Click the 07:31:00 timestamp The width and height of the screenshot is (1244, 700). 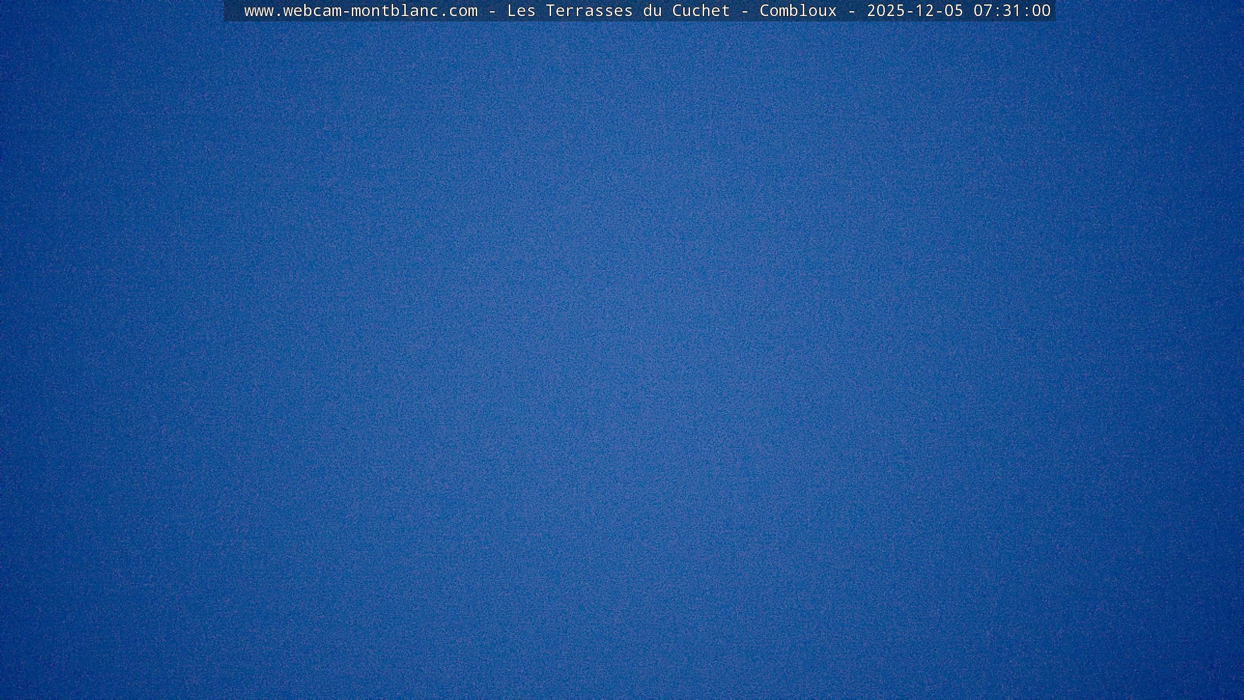tap(1012, 11)
